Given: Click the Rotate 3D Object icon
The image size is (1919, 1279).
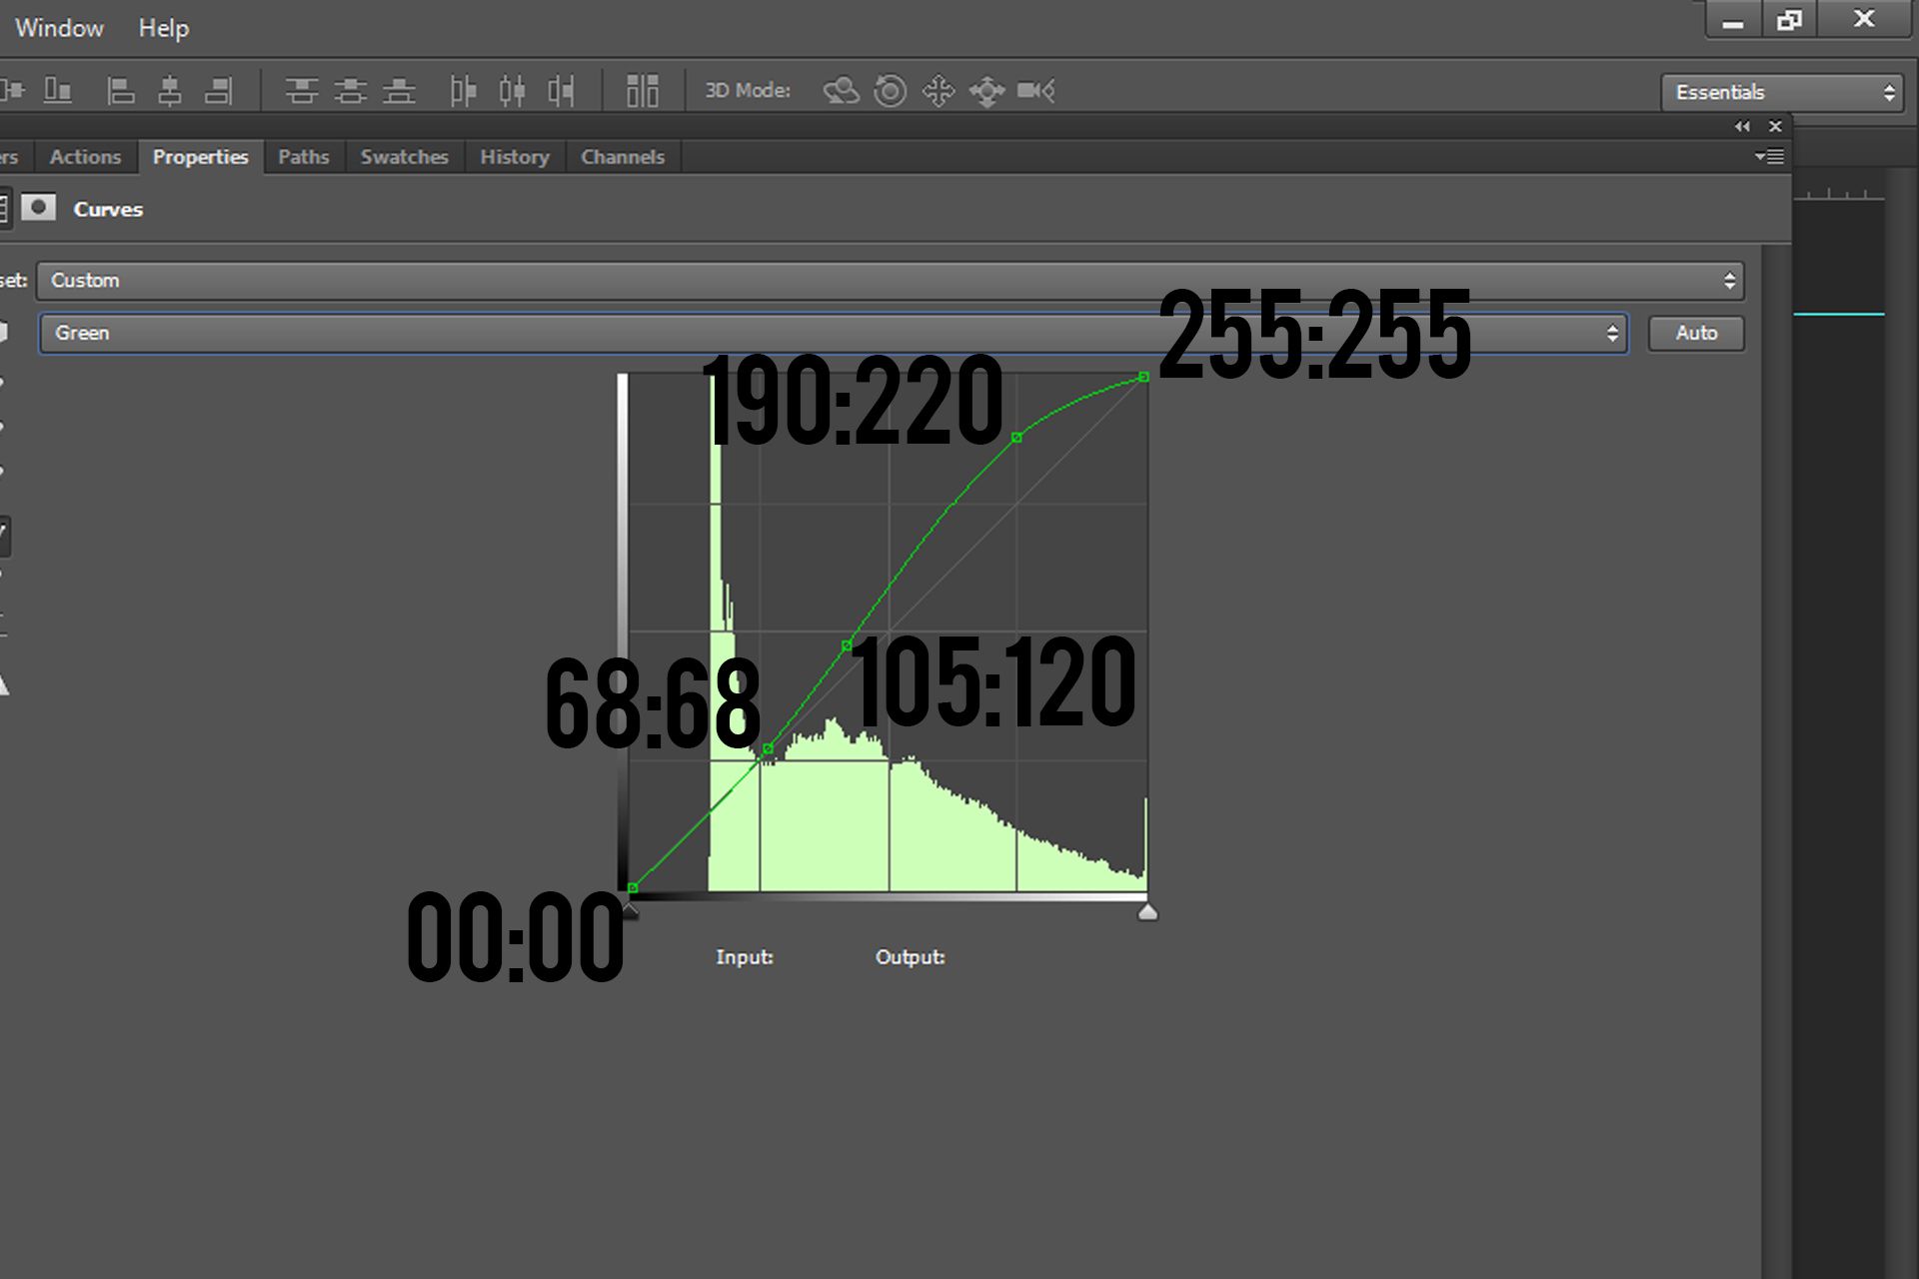Looking at the screenshot, I should (x=841, y=91).
